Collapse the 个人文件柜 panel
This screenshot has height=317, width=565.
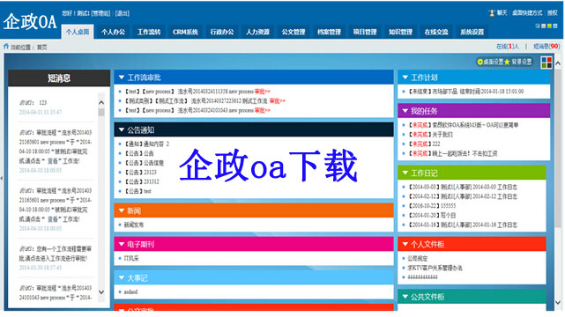pos(405,244)
